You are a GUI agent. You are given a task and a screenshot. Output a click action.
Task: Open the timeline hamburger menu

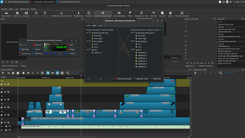(2, 73)
